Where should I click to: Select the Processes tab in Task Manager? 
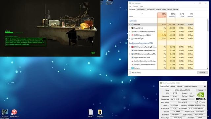132,10
